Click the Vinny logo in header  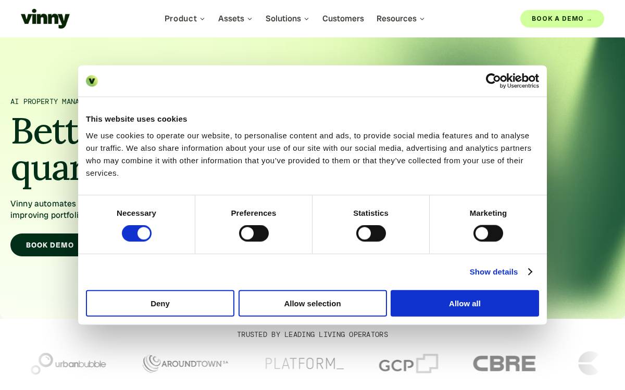click(x=45, y=19)
